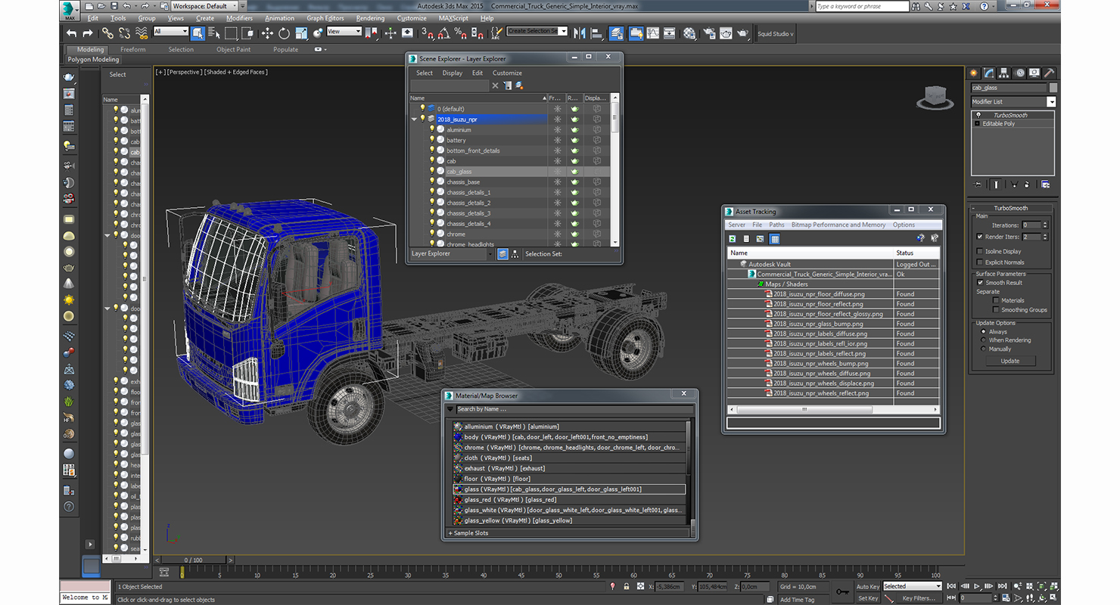This screenshot has height=605, width=1120.
Task: Choose the Select and Rotate tool
Action: point(284,33)
